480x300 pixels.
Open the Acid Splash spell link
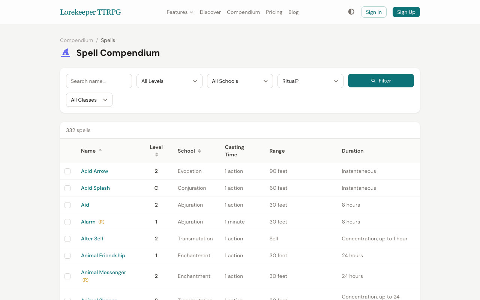95,188
